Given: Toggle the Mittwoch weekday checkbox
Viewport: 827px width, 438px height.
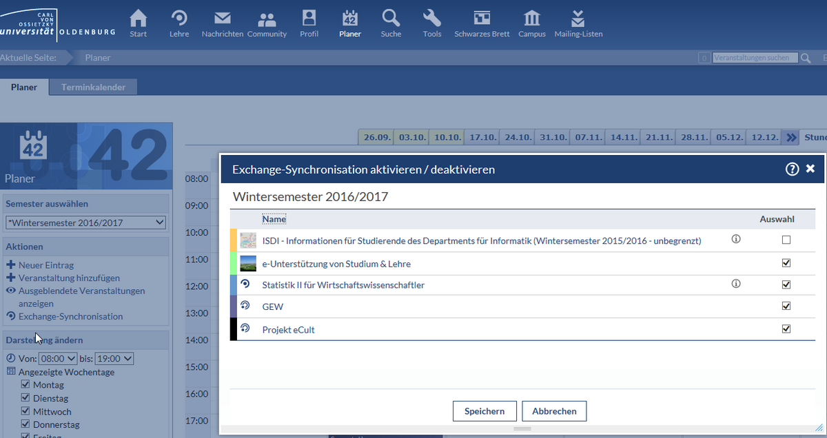Looking at the screenshot, I should coord(25,411).
